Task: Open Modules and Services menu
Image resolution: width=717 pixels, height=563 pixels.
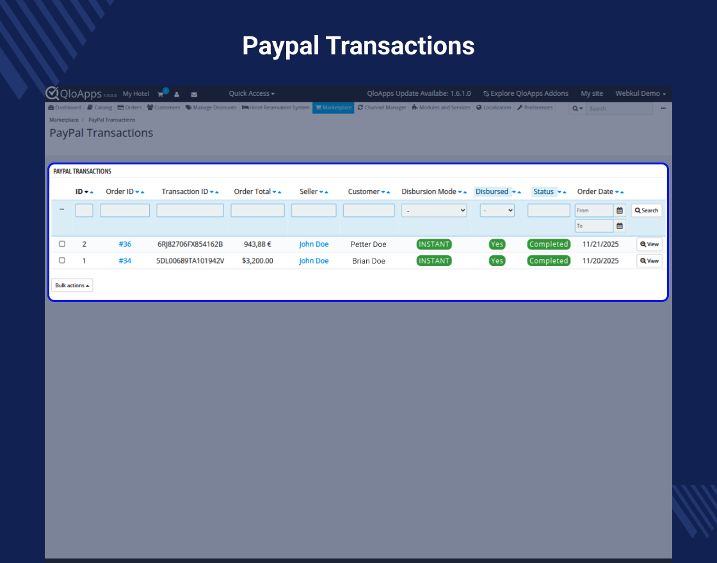Action: click(441, 108)
